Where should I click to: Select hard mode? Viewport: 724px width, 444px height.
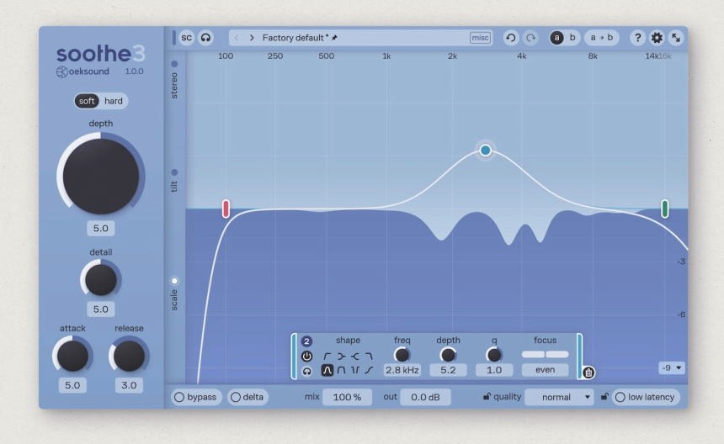[x=114, y=101]
